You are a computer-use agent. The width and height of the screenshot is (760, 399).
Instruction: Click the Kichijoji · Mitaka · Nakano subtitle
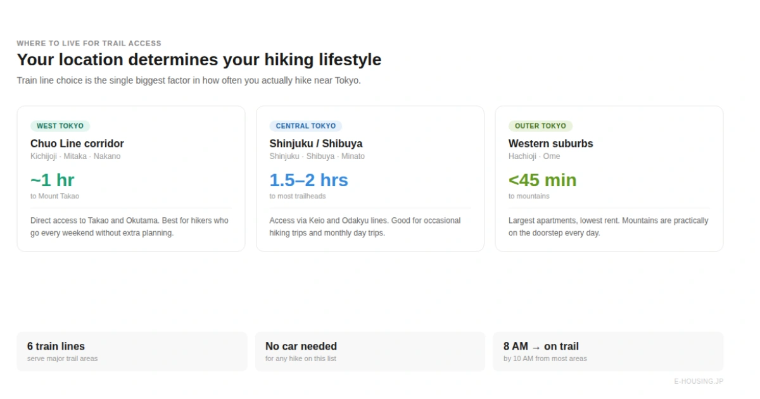pyautogui.click(x=75, y=156)
